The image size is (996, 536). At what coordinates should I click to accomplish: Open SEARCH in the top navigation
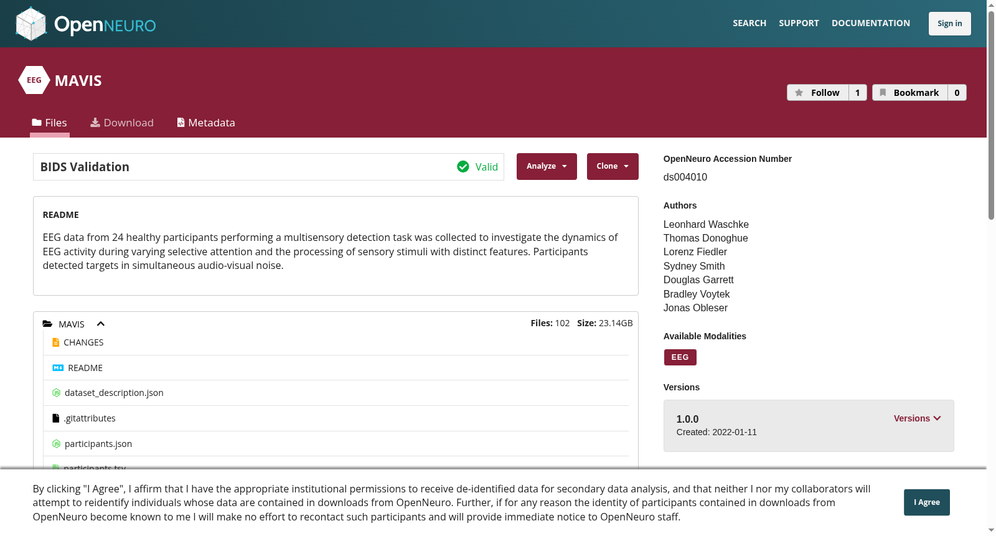click(x=749, y=23)
